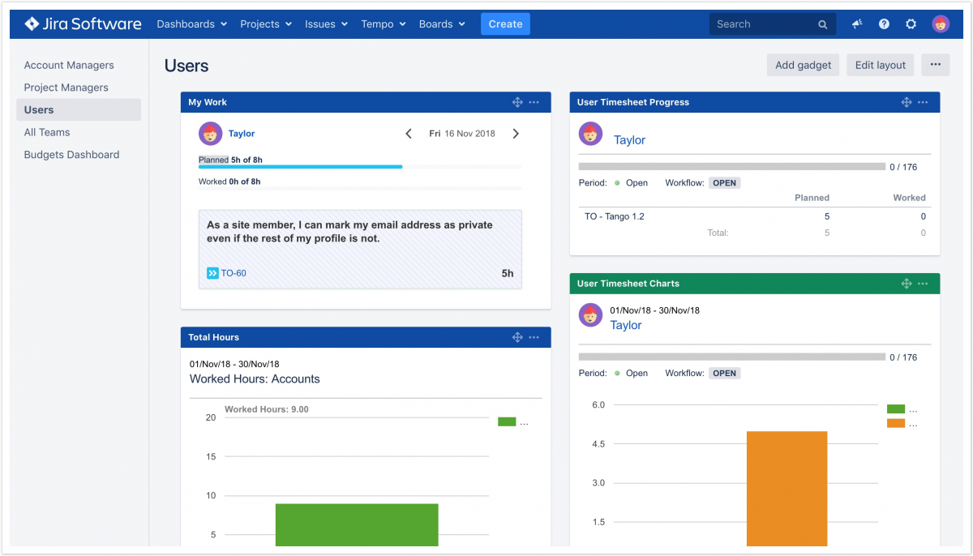The image size is (973, 556).
Task: Open the help question mark icon
Action: (x=884, y=24)
